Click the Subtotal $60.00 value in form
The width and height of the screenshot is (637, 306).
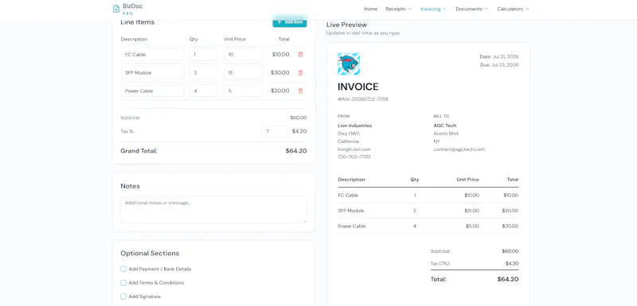[299, 118]
